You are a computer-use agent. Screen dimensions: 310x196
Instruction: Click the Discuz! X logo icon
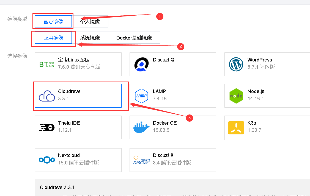(142, 160)
